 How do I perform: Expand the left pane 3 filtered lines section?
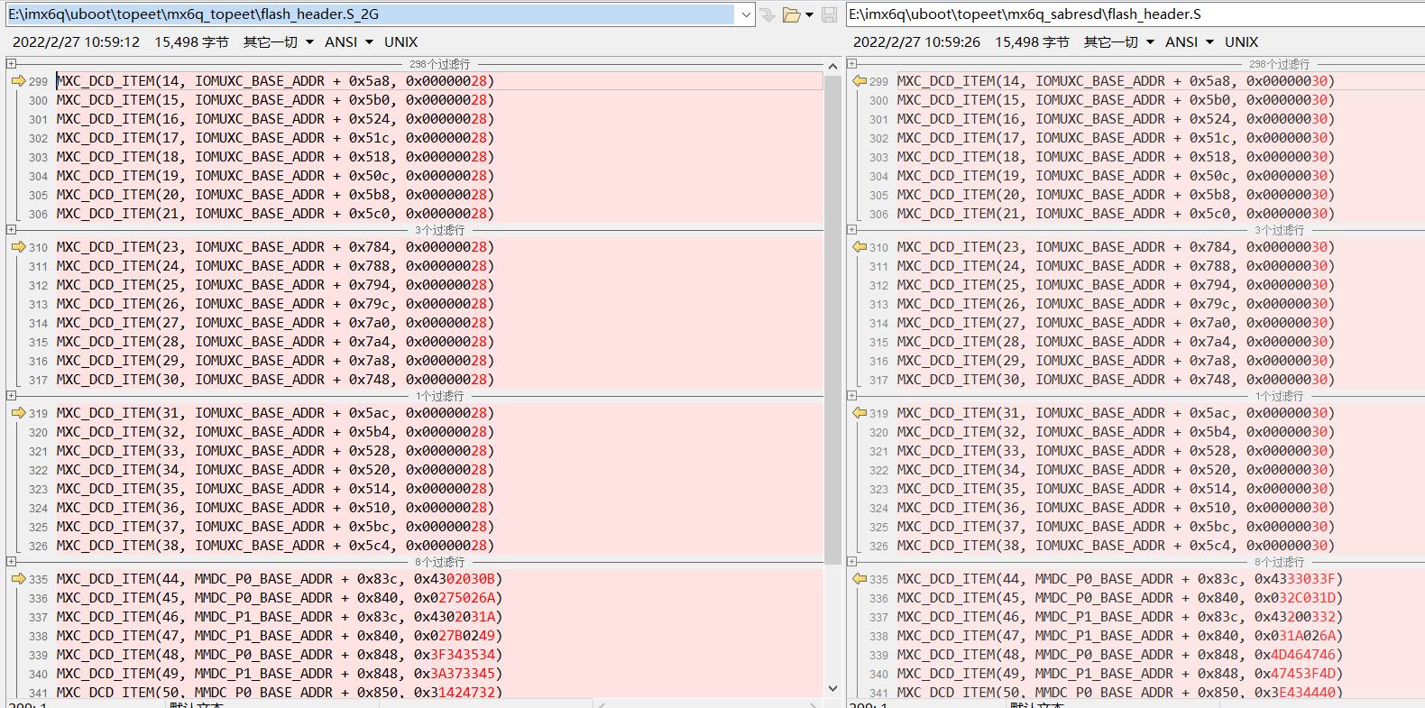coord(11,229)
